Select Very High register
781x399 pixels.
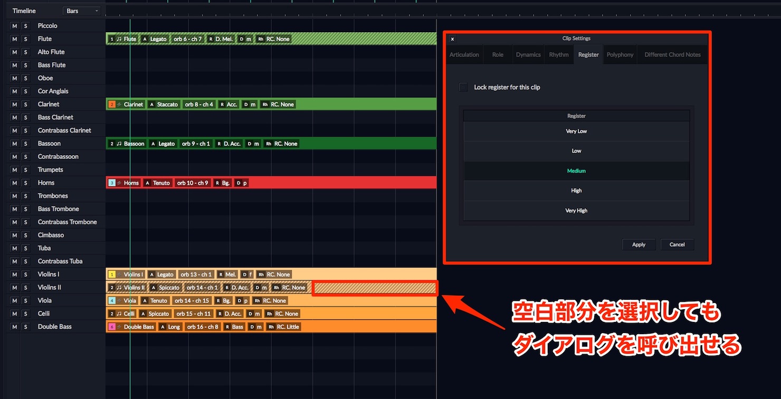point(576,211)
